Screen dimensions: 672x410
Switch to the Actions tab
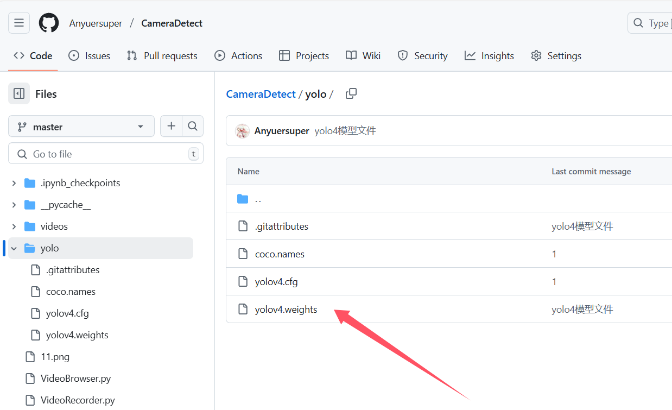[238, 55]
